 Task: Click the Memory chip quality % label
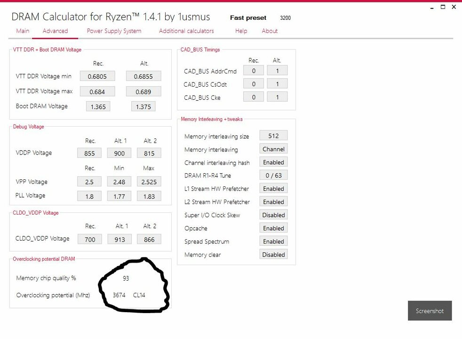click(46, 278)
